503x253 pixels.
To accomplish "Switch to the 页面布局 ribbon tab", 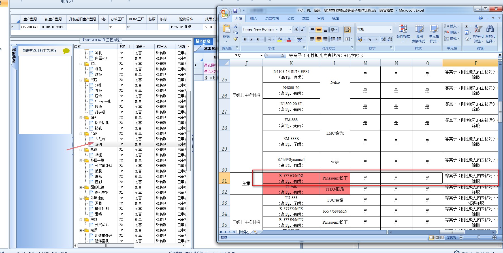I will [x=272, y=18].
